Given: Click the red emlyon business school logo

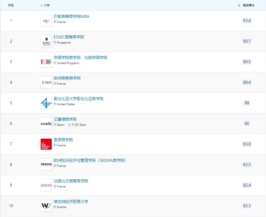Looking at the screenshot, I should click(x=46, y=144).
